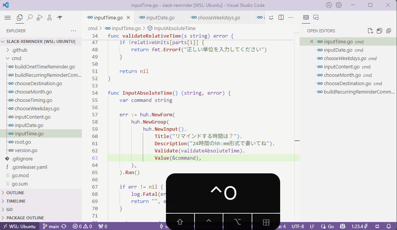This screenshot has width=397, height=230.
Task: Close inputTime.go in the Open Editors list
Action: click(x=312, y=42)
